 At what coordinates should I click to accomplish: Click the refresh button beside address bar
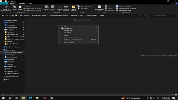[x=144, y=16]
